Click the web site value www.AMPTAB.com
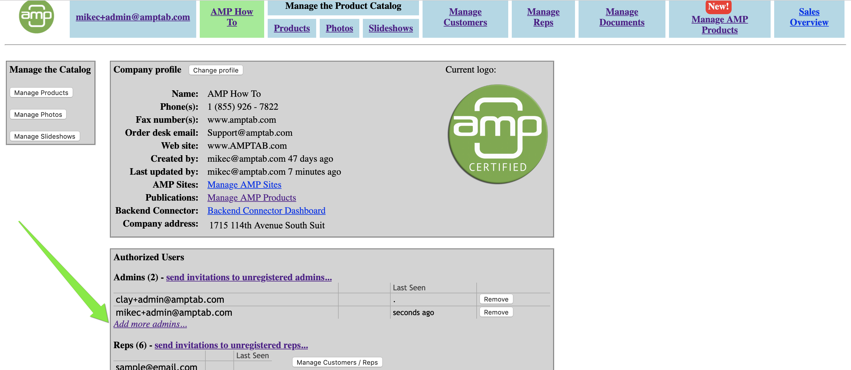 point(247,146)
